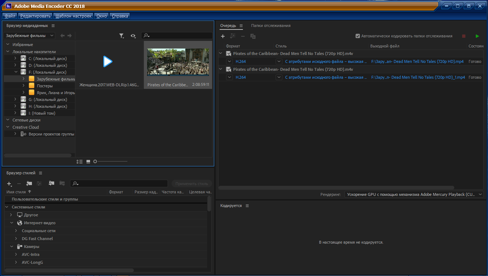Select the "Версии проектов группы" tree item
The width and height of the screenshot is (488, 276).
click(51, 134)
